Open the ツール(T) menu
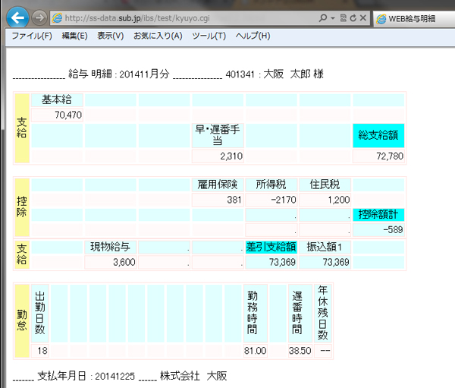This screenshot has width=455, height=388. pos(209,36)
